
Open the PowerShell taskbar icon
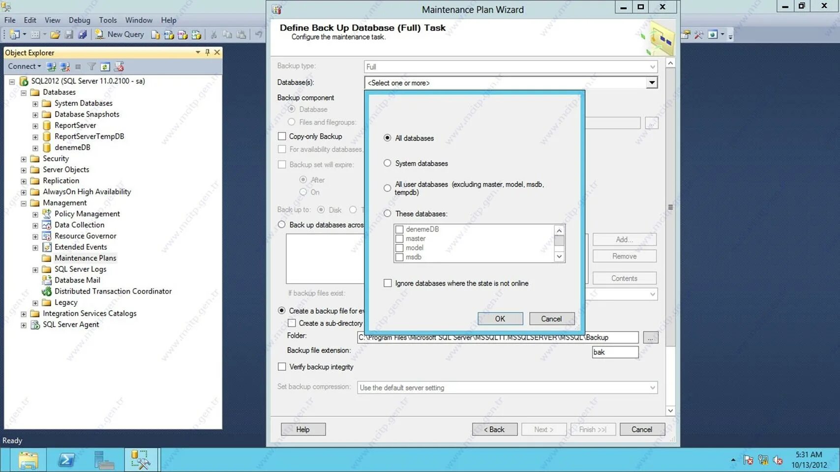click(x=66, y=460)
